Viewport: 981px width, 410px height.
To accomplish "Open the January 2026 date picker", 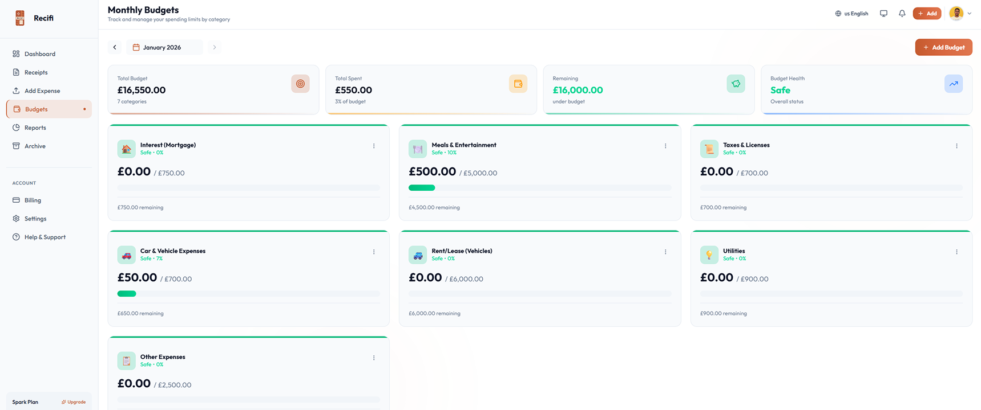I will 164,47.
